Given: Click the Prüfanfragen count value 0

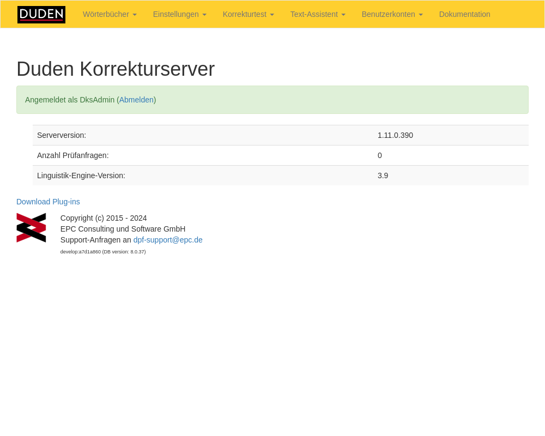Looking at the screenshot, I should coord(380,155).
